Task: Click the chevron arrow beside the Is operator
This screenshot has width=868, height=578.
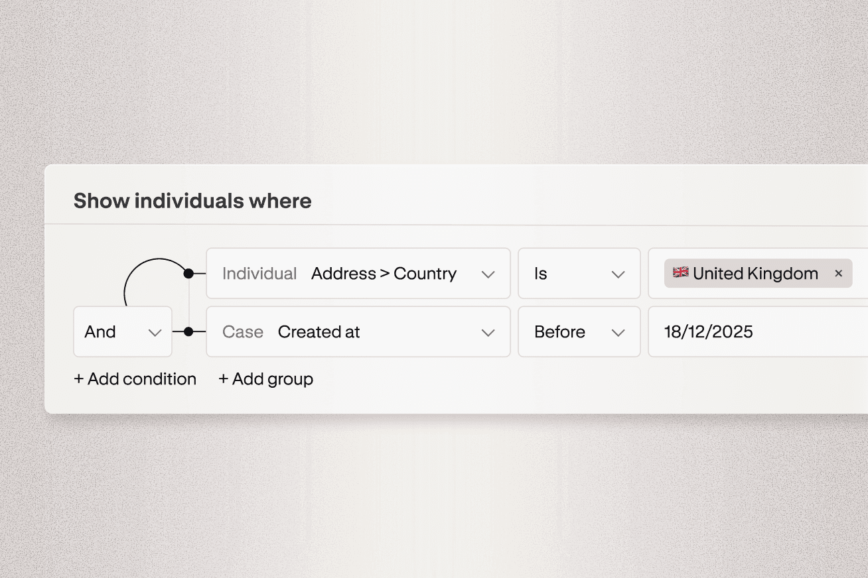Action: (618, 274)
